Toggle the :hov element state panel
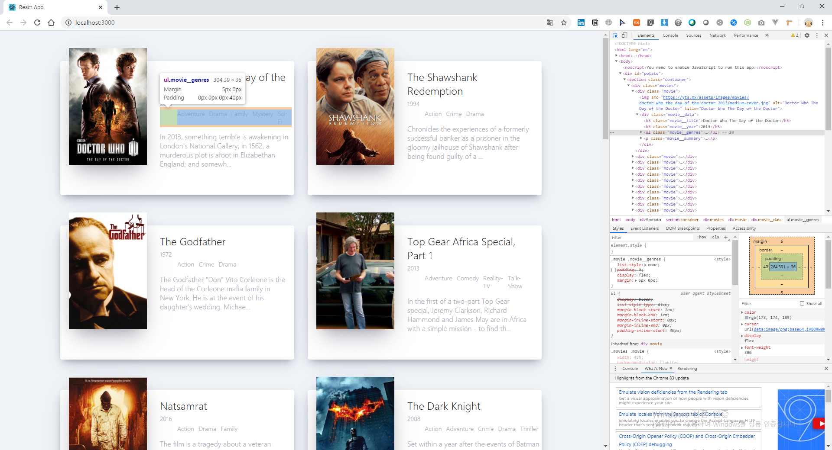Screen dimensions: 832x450 (x=702, y=237)
